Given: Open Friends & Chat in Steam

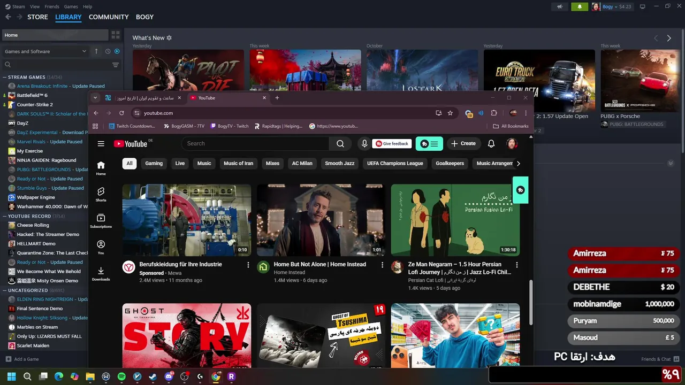Looking at the screenshot, I should (x=660, y=359).
